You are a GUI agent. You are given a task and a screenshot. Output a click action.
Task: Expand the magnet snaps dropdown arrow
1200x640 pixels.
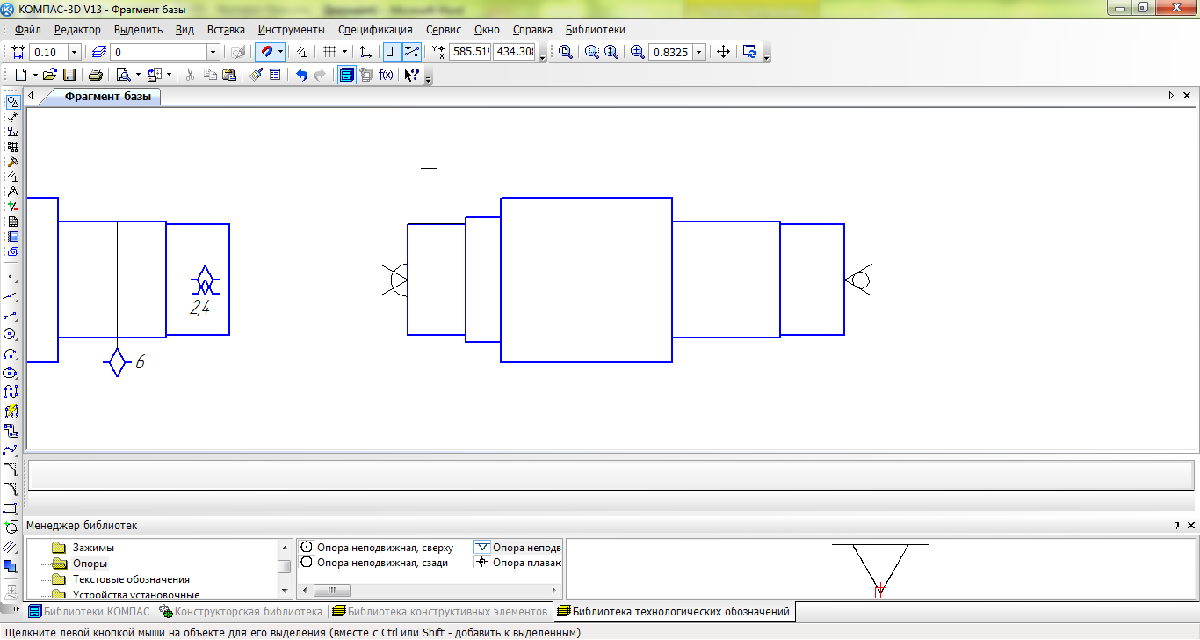tap(280, 52)
